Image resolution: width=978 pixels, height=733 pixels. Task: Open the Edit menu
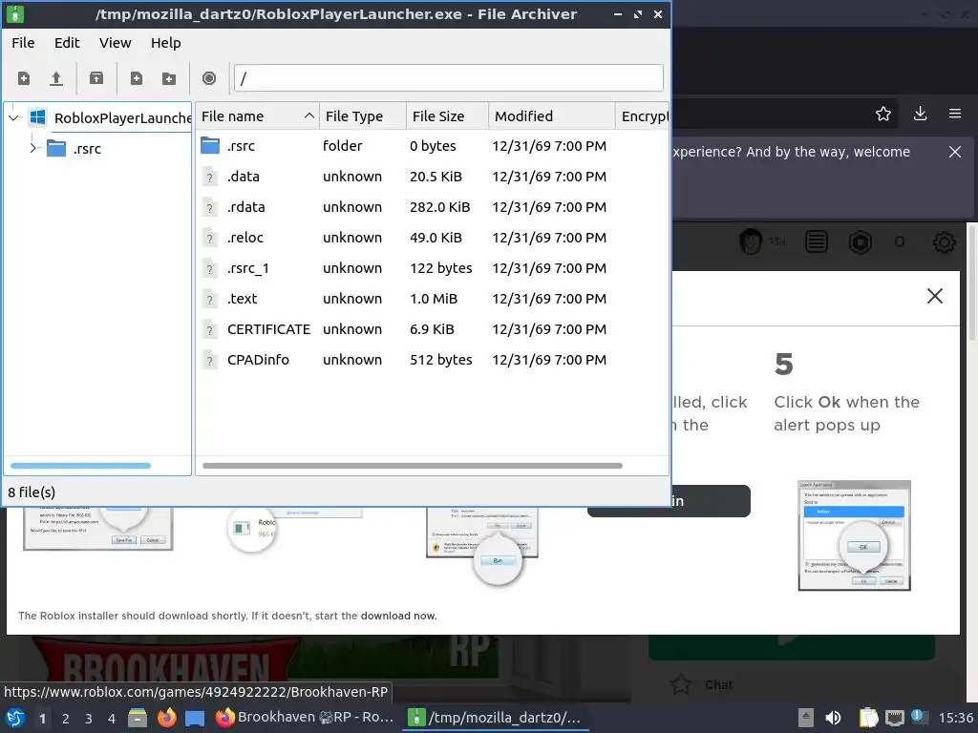[67, 43]
